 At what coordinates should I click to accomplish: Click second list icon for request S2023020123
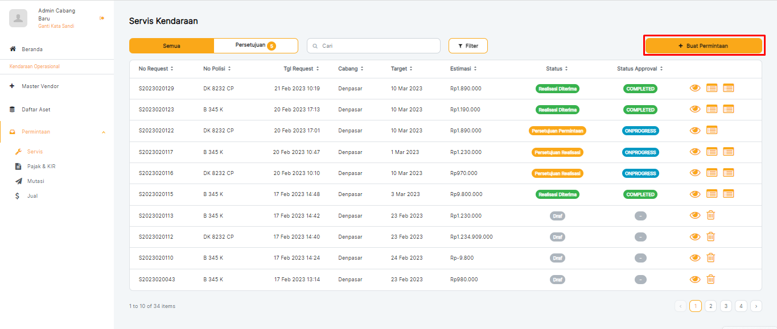[x=728, y=109]
